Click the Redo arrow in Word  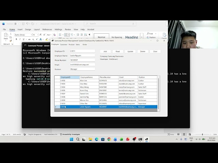[33, 24]
